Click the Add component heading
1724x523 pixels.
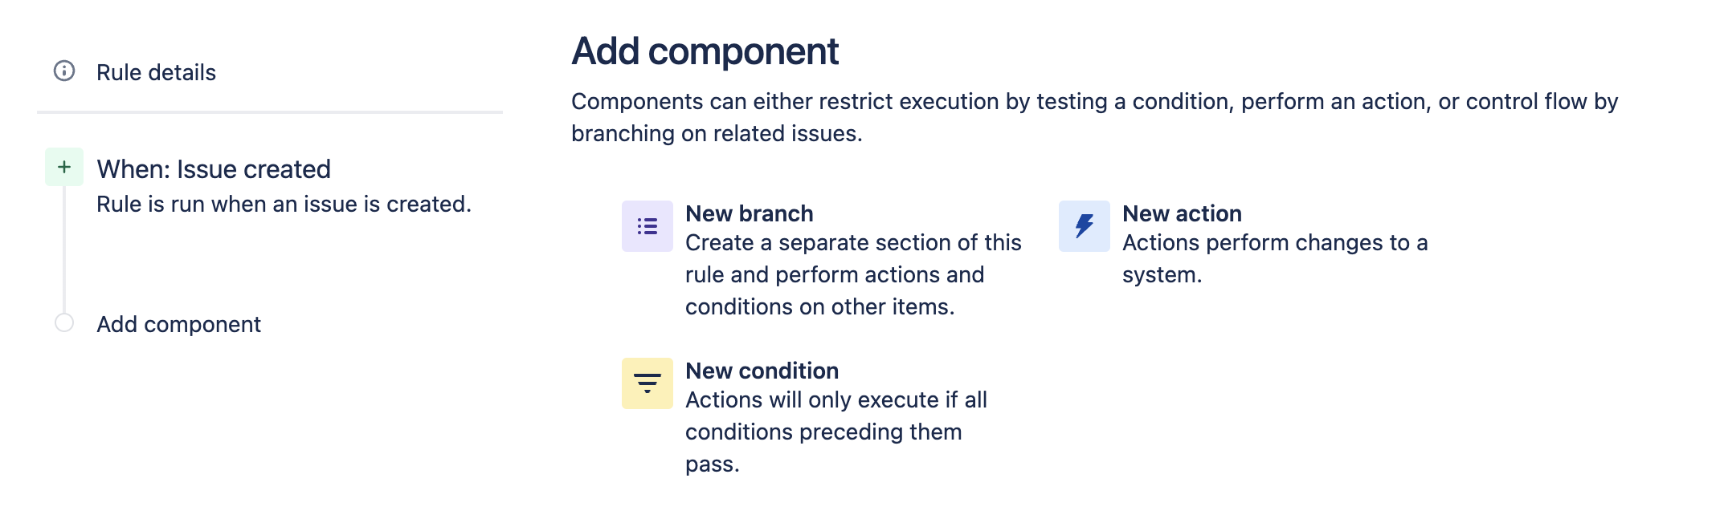(x=705, y=51)
